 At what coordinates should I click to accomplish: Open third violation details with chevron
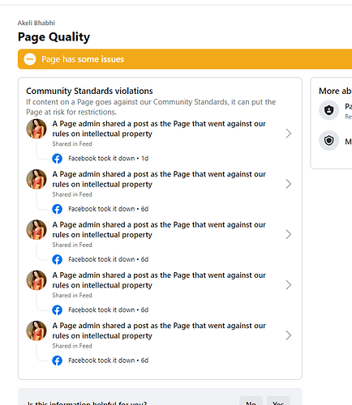[x=289, y=234]
